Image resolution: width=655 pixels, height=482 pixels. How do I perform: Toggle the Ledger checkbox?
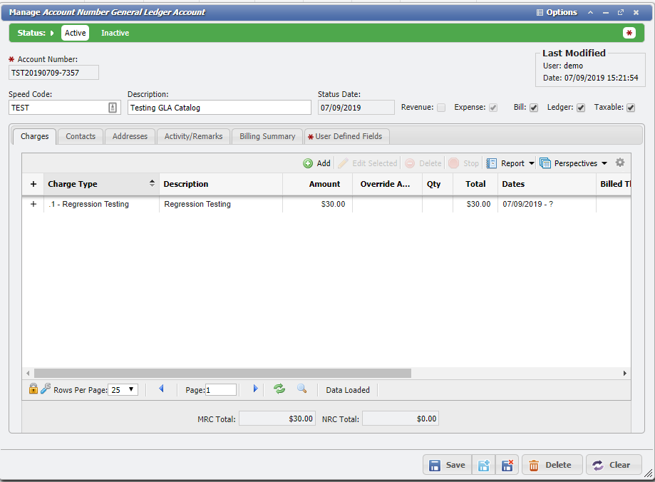click(581, 108)
